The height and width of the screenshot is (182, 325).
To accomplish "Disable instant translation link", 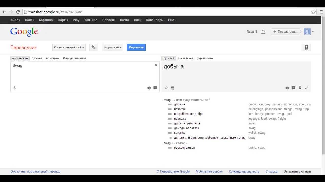I will pyautogui.click(x=35, y=171).
